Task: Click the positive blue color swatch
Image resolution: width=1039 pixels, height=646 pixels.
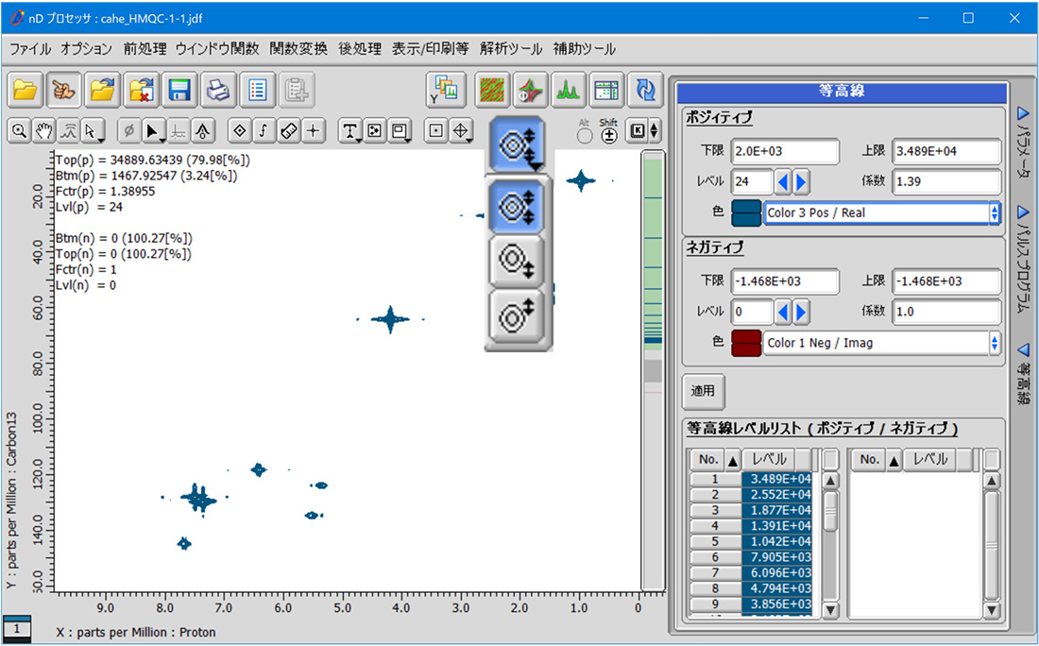Action: pyautogui.click(x=746, y=212)
